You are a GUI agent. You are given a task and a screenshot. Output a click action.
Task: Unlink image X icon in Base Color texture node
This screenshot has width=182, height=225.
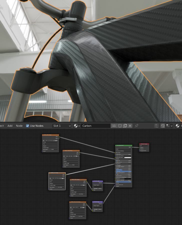[57, 141]
